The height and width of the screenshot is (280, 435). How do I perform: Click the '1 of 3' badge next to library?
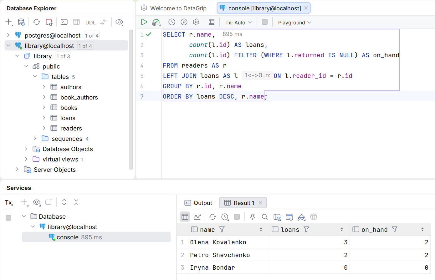tap(63, 56)
